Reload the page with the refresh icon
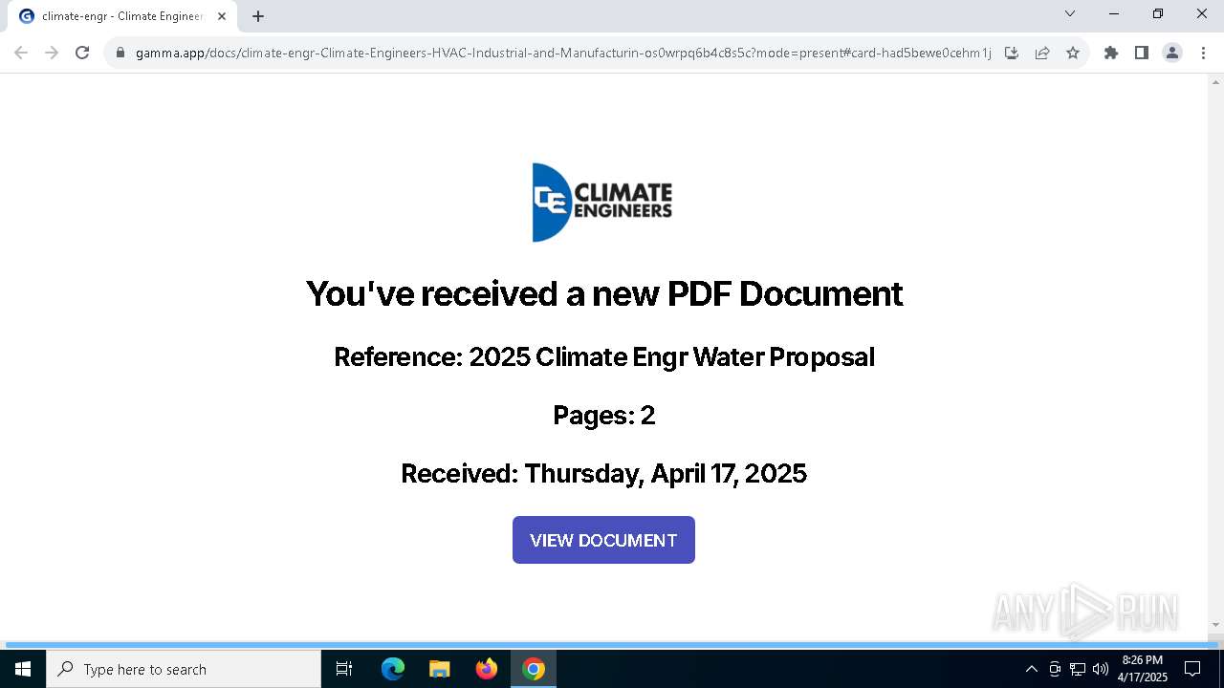Image resolution: width=1224 pixels, height=688 pixels. click(x=82, y=53)
